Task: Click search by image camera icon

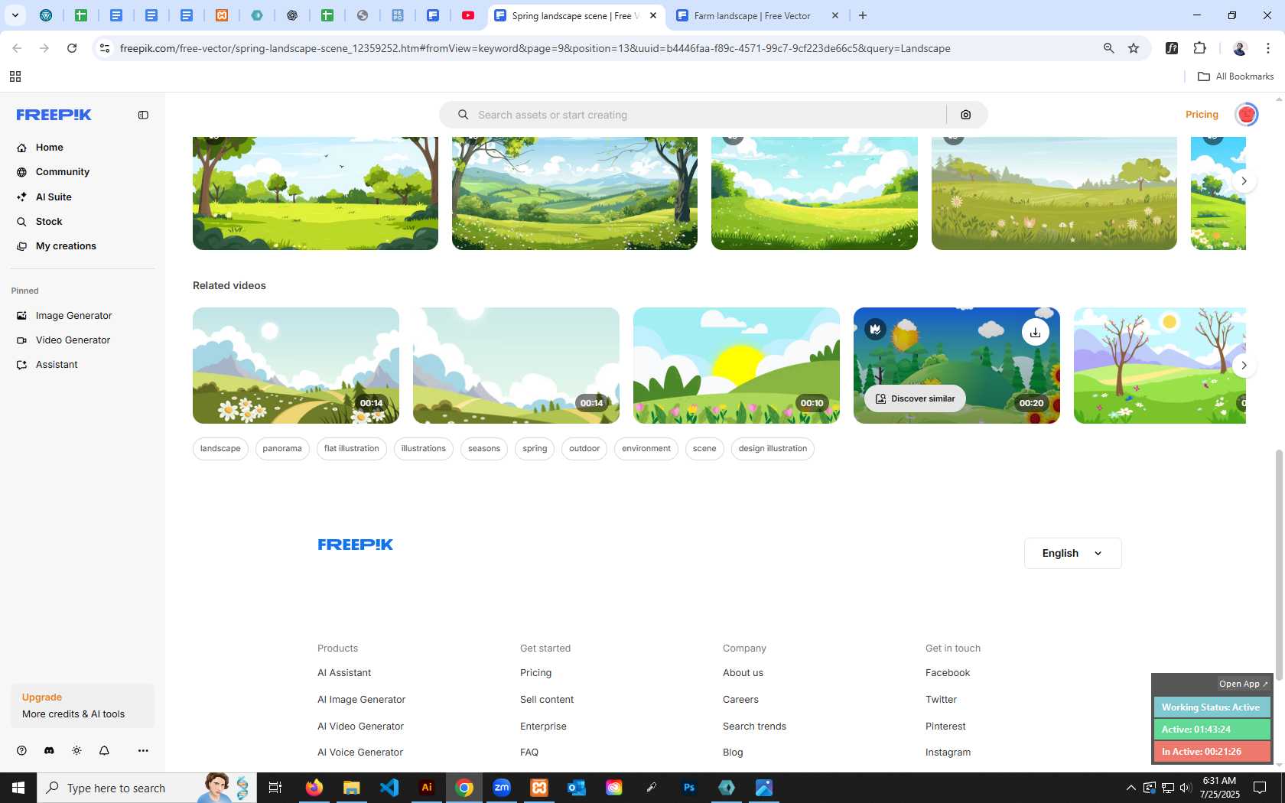Action: click(966, 115)
